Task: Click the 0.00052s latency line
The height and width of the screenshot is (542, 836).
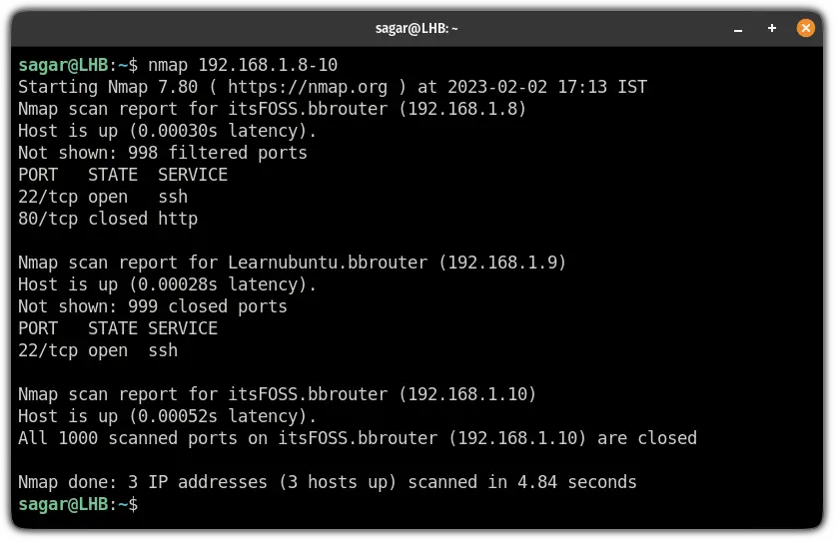Action: point(168,416)
